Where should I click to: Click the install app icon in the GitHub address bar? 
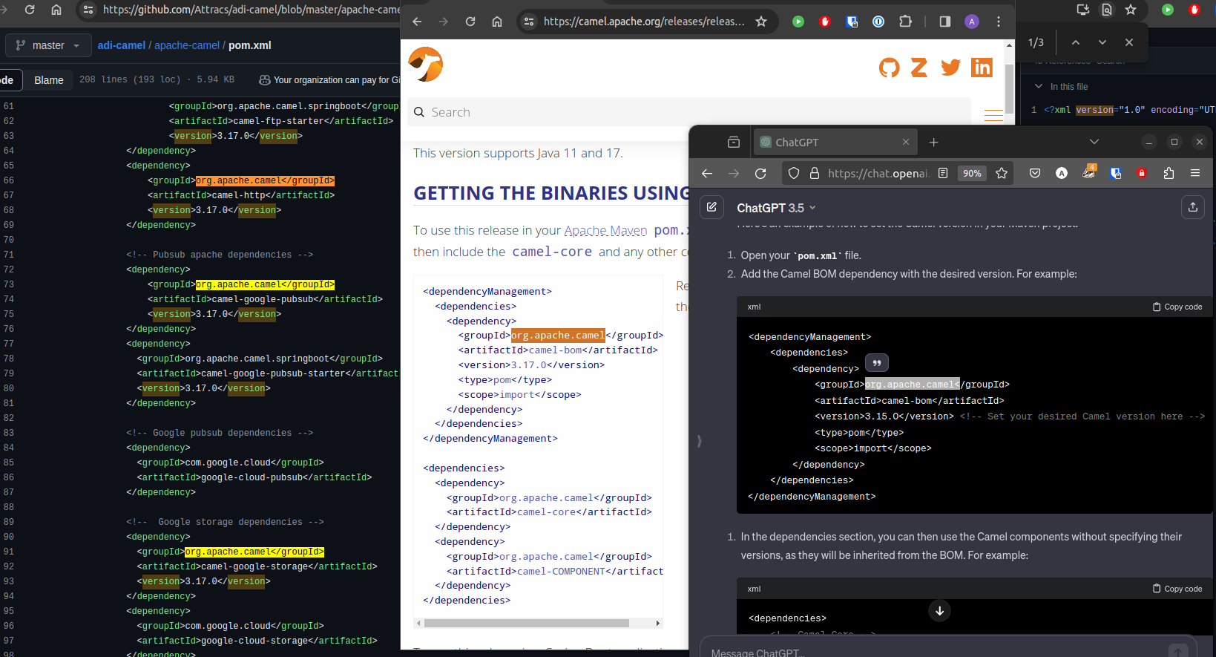click(x=1083, y=10)
